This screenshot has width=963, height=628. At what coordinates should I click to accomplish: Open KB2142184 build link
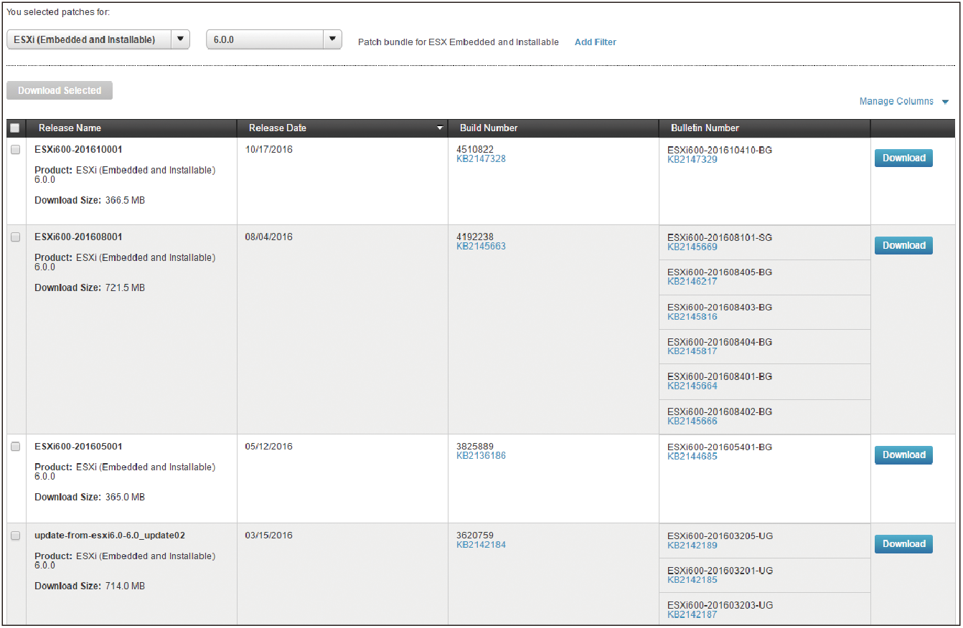point(481,544)
